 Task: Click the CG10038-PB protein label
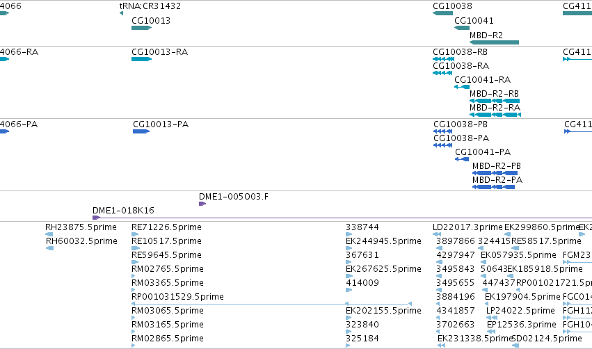click(461, 124)
